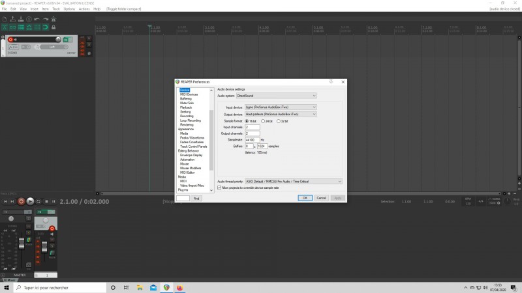Select the 32 bit sample format
Image resolution: width=522 pixels, height=293 pixels.
(x=279, y=121)
